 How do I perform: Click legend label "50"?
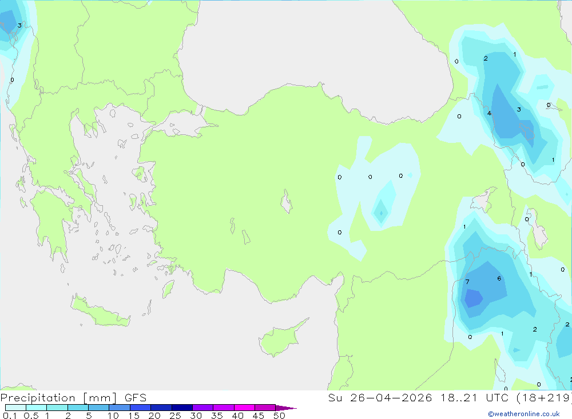[x=279, y=416]
